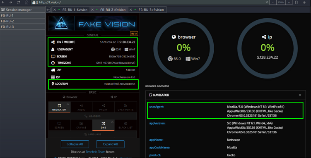
Task: Reload the page with the refresh icon
Action: pos(19,2)
